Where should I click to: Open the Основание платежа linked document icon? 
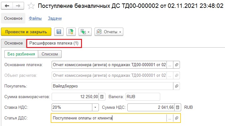176,65
